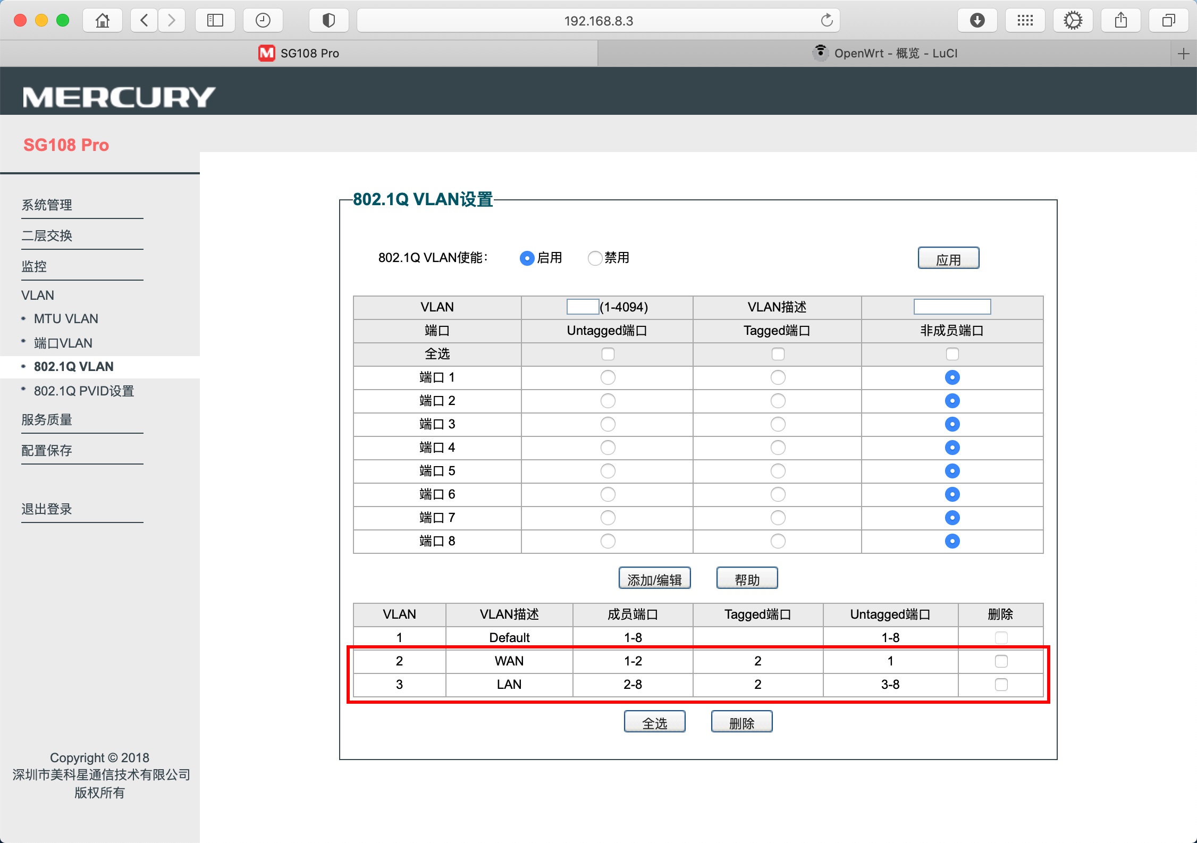Open the downloads icon
Viewport: 1197px width, 843px height.
977,20
